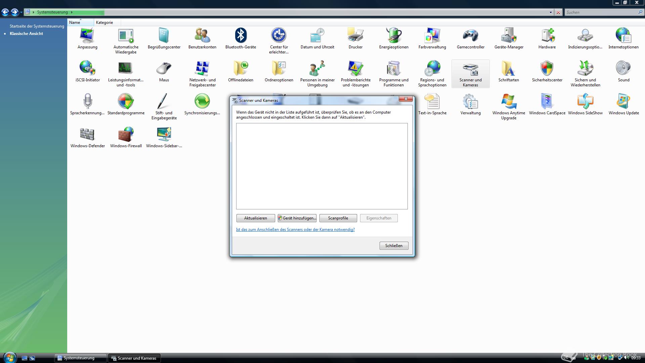645x363 pixels.
Task: Click the Scanprofile button
Action: coord(338,218)
